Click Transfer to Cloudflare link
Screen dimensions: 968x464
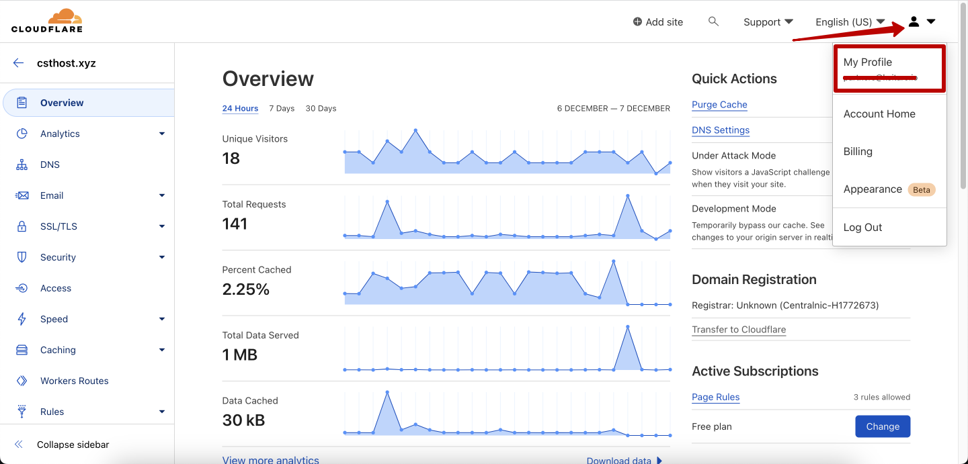pos(739,330)
